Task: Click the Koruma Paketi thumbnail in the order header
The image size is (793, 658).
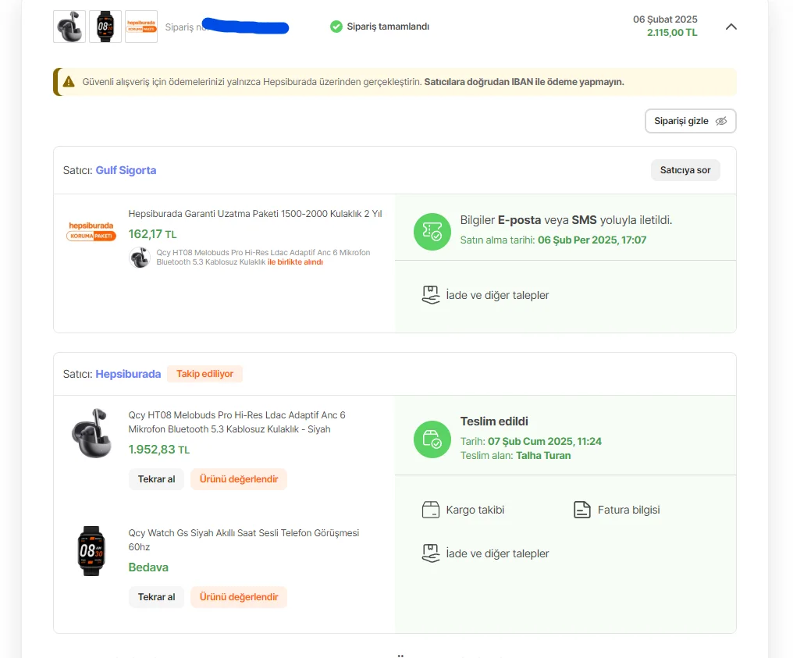Action: [x=141, y=27]
